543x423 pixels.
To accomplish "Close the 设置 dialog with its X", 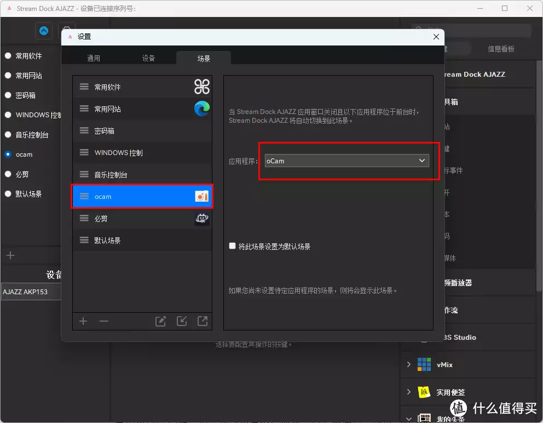I will 436,37.
